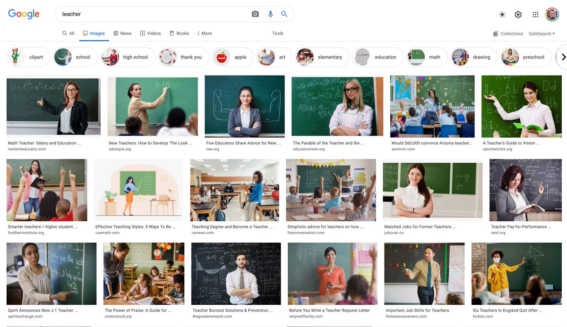Click the nea.org source text

pos(213,149)
